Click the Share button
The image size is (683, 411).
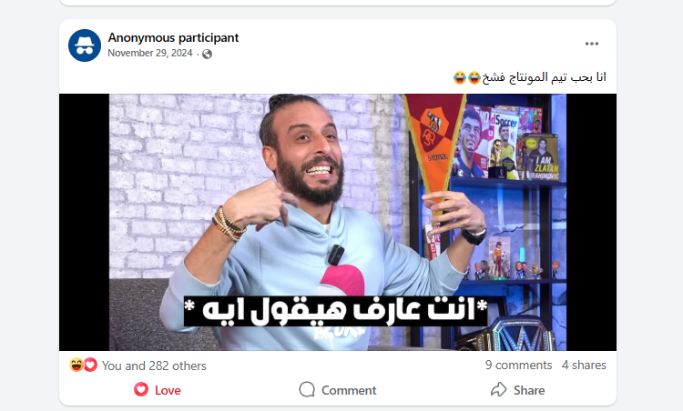click(518, 390)
